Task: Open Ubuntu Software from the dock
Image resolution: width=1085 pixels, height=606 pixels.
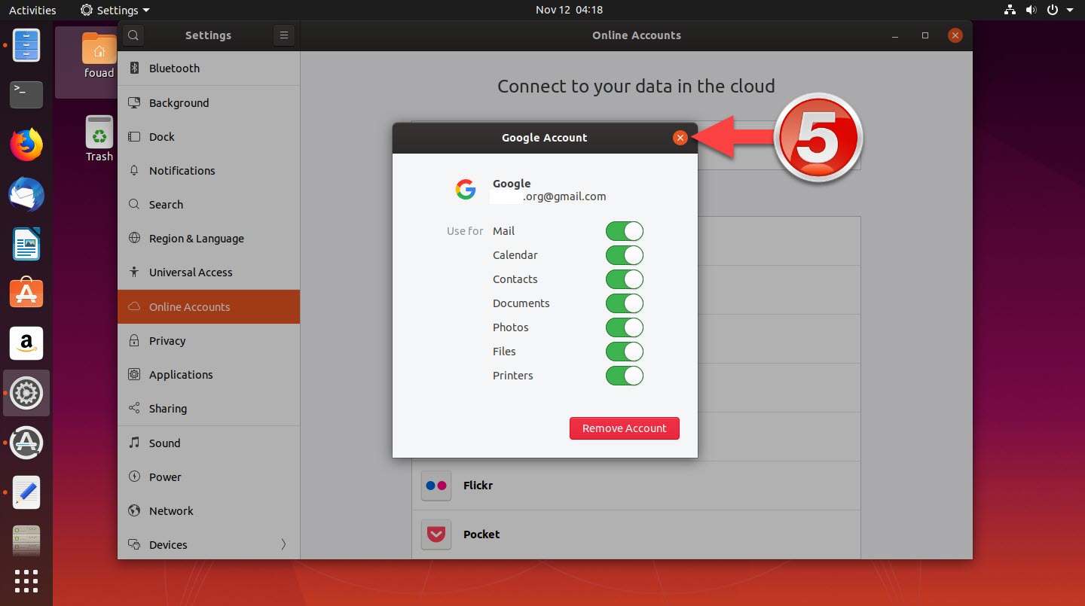Action: click(x=26, y=294)
